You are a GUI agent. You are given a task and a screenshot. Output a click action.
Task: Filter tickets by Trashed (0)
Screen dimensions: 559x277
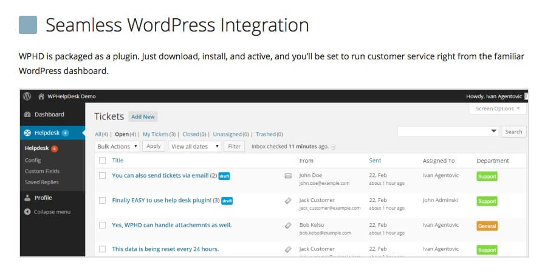(269, 135)
